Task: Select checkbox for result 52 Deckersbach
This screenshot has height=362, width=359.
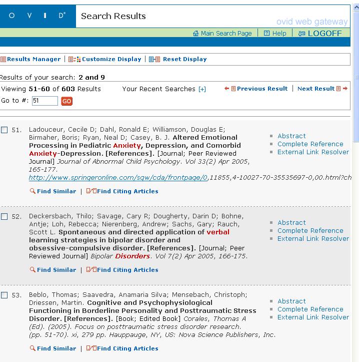Action: tap(4, 217)
